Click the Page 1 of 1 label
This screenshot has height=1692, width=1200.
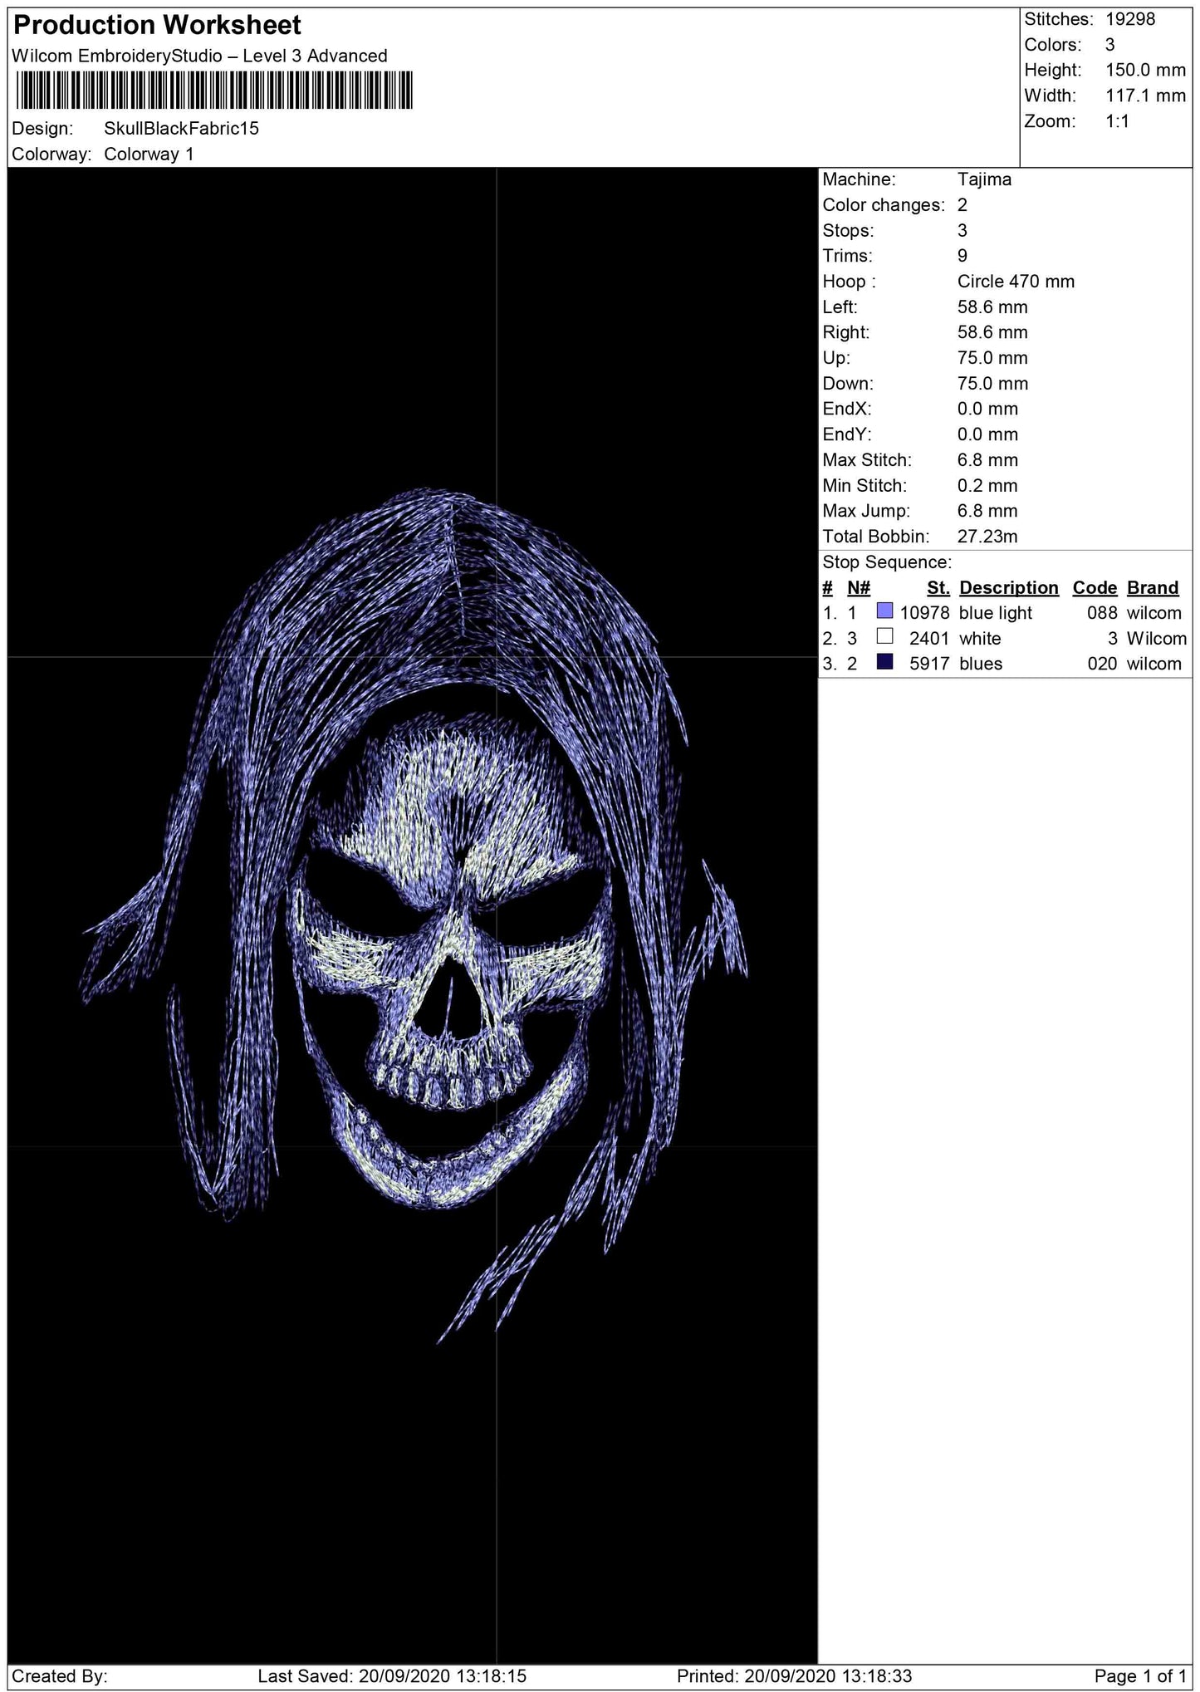tap(1140, 1676)
